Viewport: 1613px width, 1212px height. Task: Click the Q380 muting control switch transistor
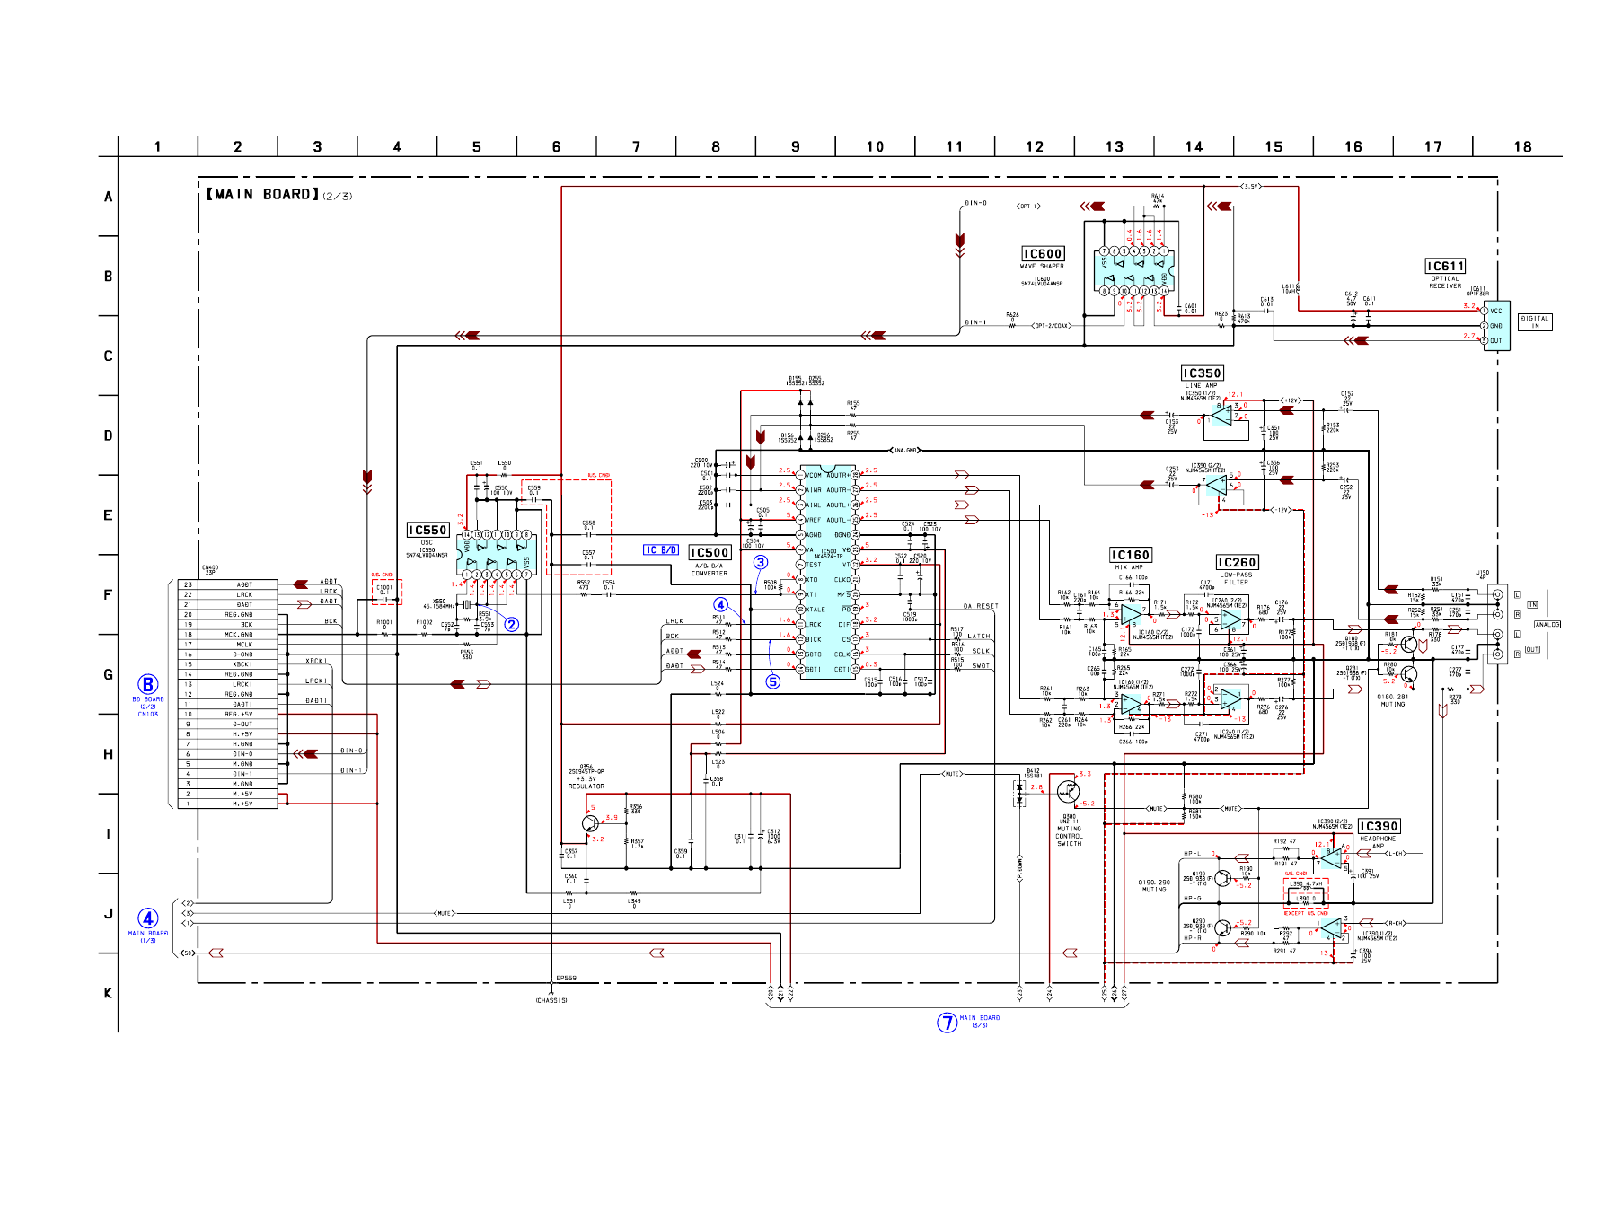pos(1068,792)
